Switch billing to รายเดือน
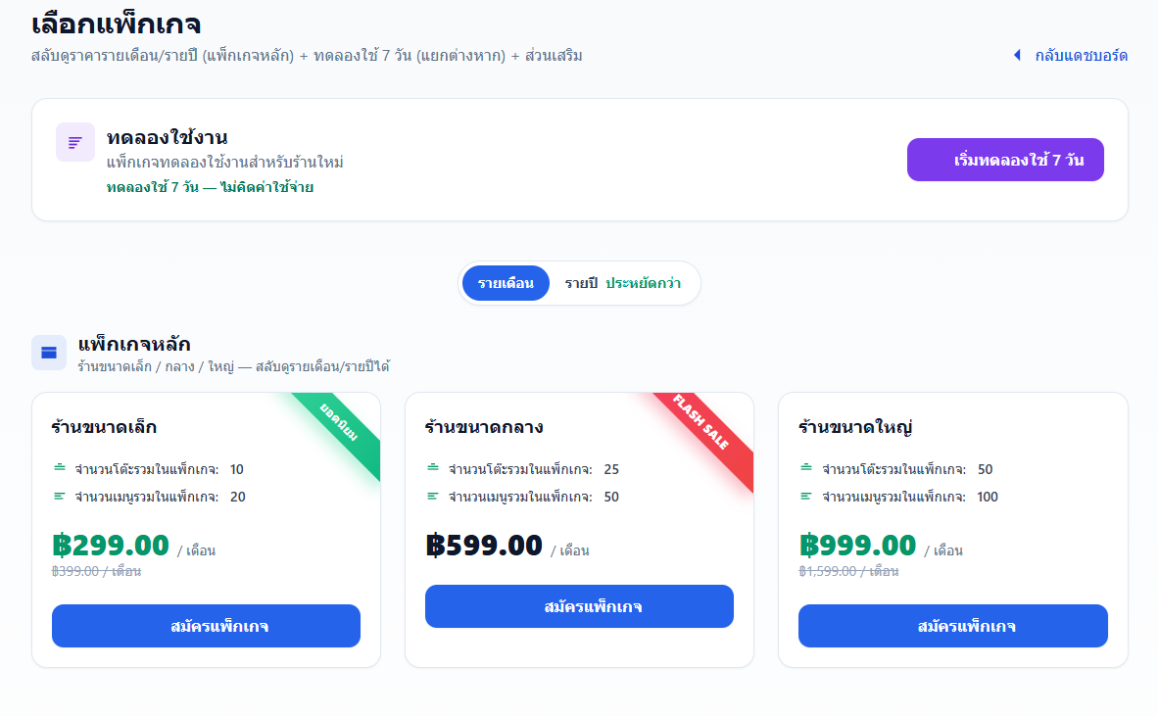This screenshot has height=716, width=1158. tap(506, 283)
